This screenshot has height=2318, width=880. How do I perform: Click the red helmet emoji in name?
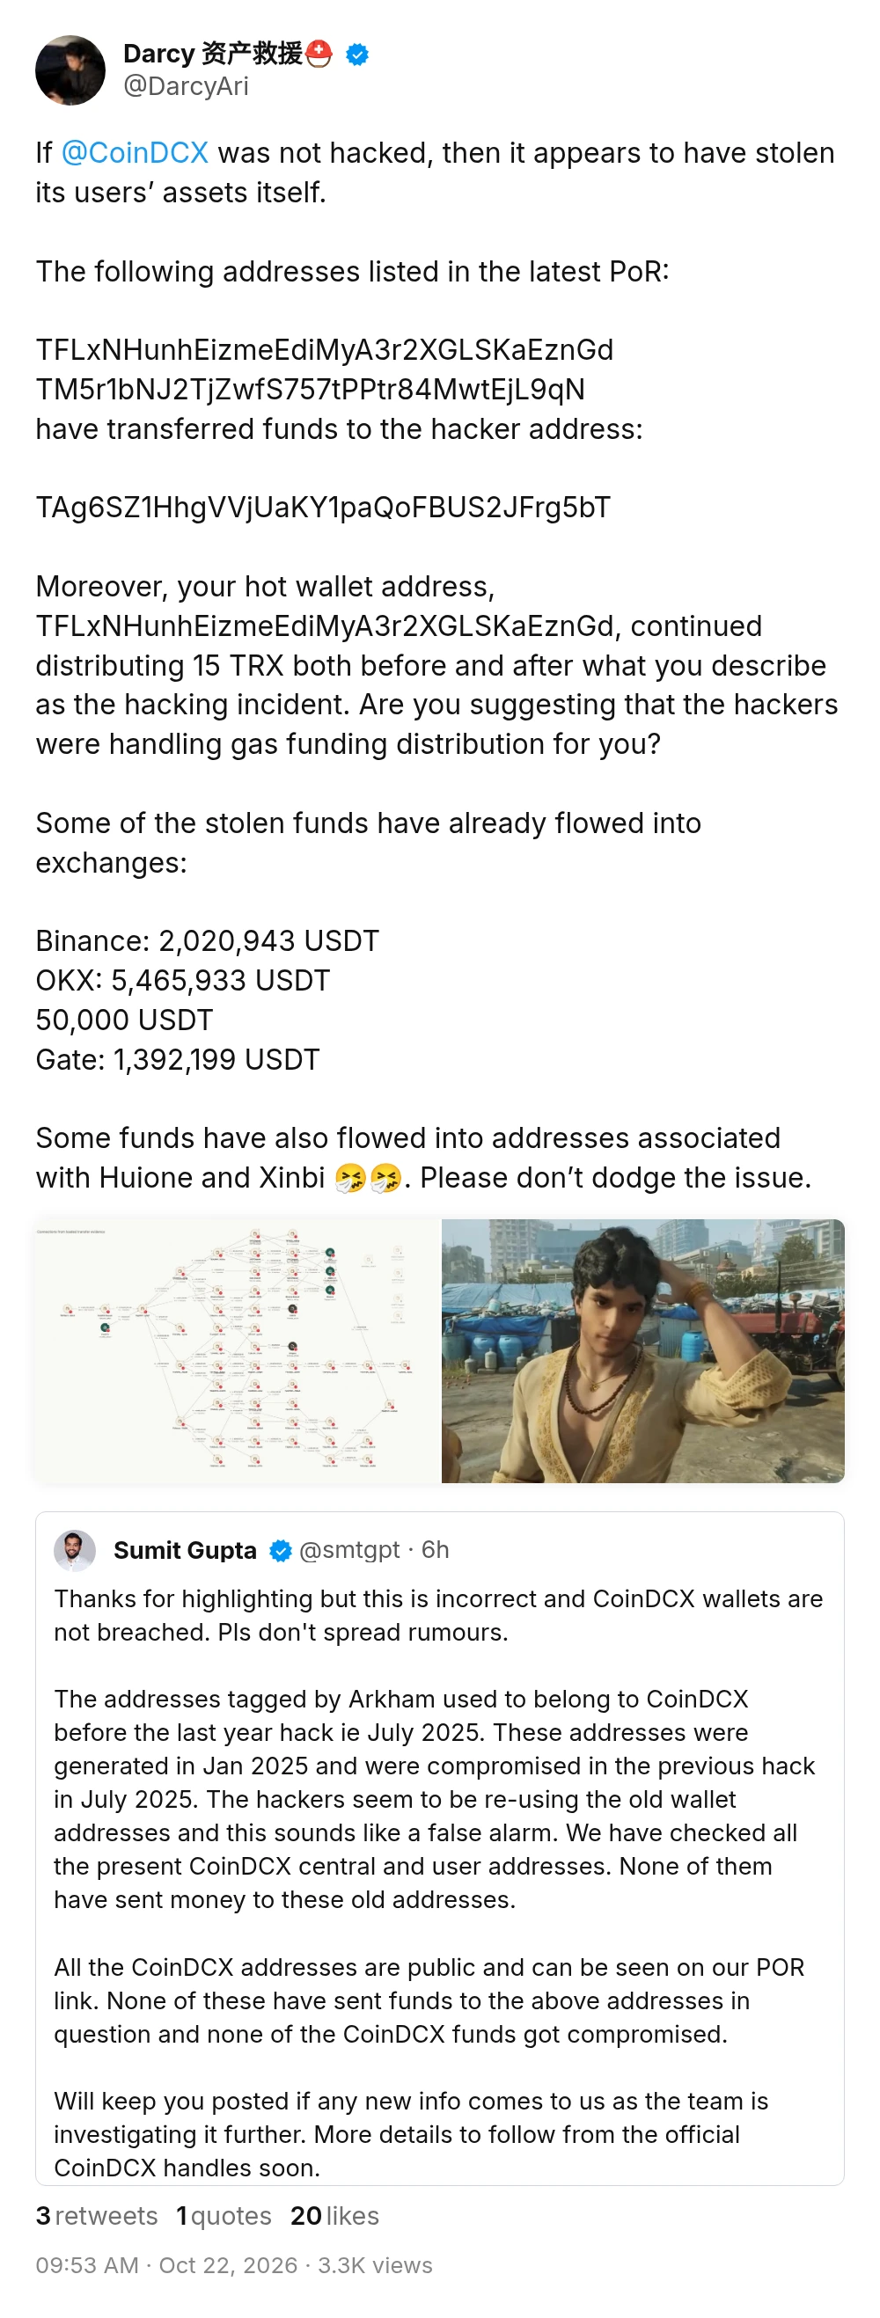(319, 54)
